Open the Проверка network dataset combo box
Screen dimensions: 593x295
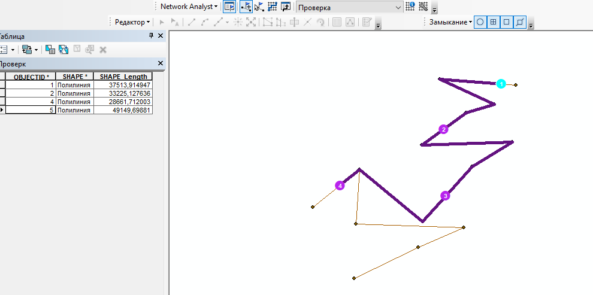tap(350, 7)
